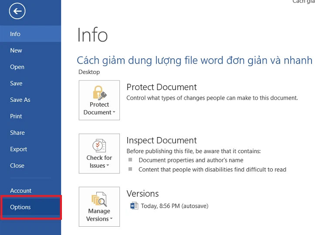Image resolution: width=315 pixels, height=235 pixels.
Task: Choose Save in the backstage menu
Action: [16, 84]
